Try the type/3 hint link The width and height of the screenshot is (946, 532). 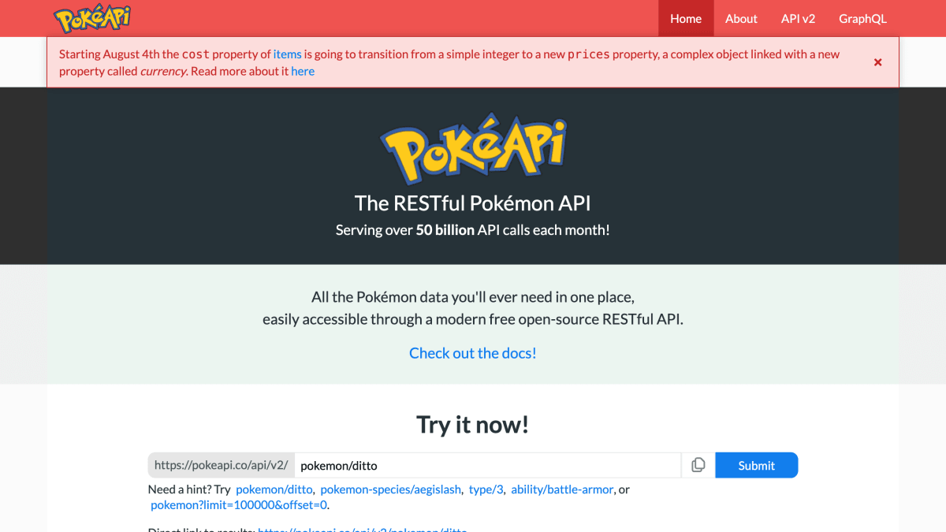coord(486,489)
